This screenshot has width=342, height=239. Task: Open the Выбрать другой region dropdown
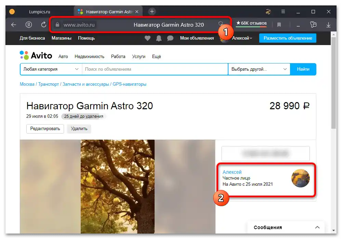coord(259,69)
